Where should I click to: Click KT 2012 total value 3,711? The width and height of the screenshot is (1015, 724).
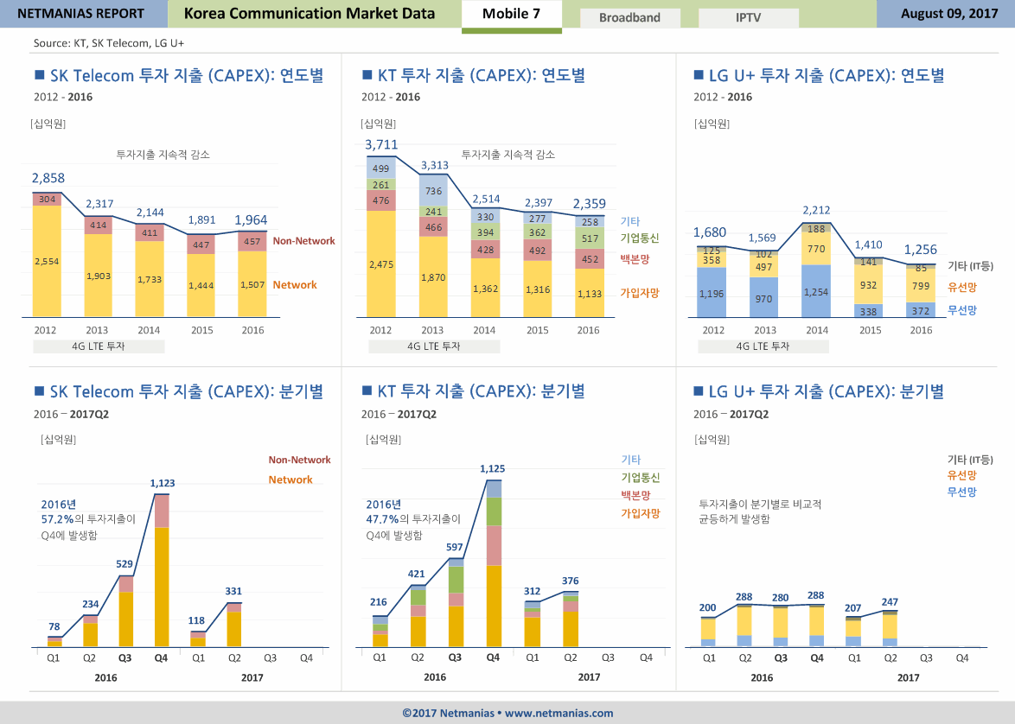(381, 144)
